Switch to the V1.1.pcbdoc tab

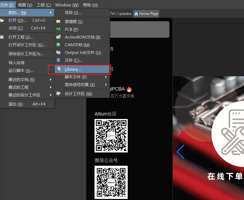[x=121, y=14]
